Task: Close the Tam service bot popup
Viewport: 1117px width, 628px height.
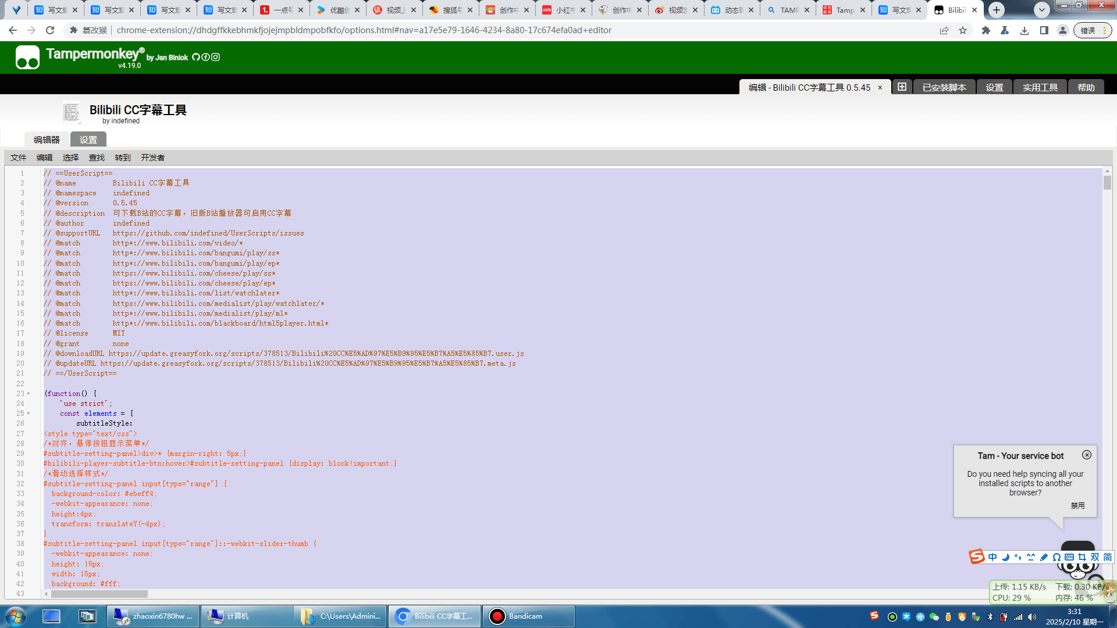Action: tap(1087, 455)
